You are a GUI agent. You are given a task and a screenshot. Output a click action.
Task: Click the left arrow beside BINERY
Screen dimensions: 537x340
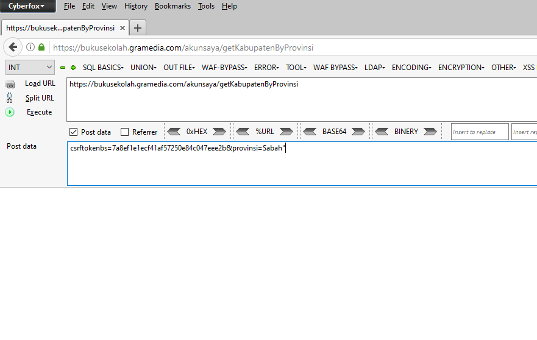point(383,132)
